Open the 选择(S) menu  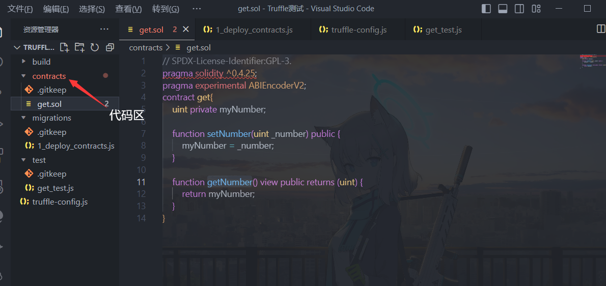click(92, 9)
